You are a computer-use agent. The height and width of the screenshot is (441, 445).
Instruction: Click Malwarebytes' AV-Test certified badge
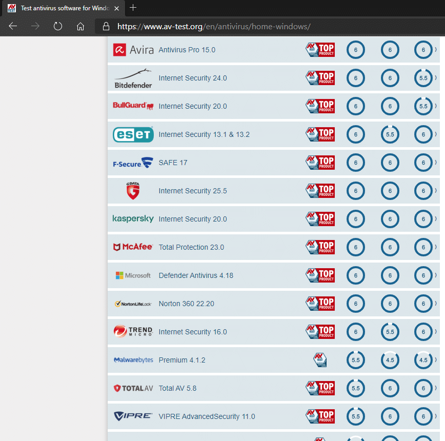click(x=320, y=360)
